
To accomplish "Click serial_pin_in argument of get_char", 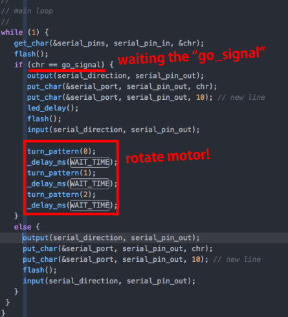I will click(142, 43).
